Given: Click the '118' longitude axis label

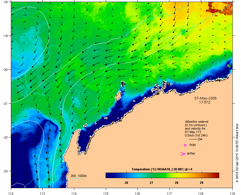Looking at the screenshot, I should coord(201,194).
